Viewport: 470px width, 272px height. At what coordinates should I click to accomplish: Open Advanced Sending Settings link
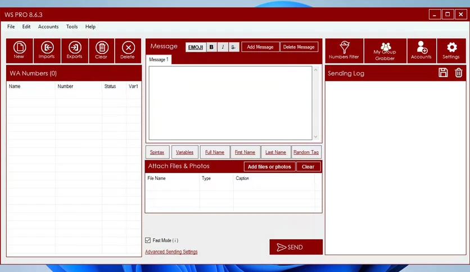coord(171,252)
